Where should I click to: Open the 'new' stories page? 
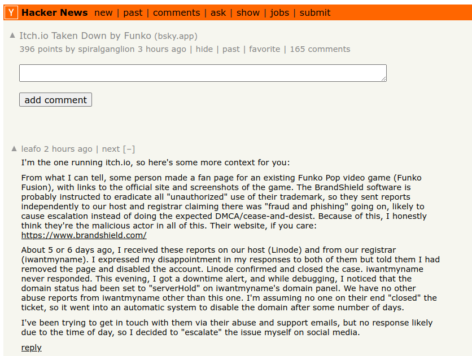[103, 12]
